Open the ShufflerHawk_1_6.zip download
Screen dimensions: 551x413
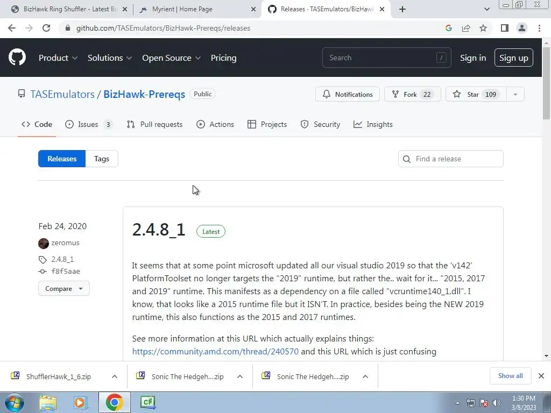pyautogui.click(x=58, y=376)
